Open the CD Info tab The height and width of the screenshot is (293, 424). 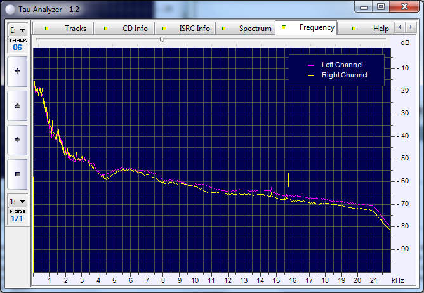124,29
